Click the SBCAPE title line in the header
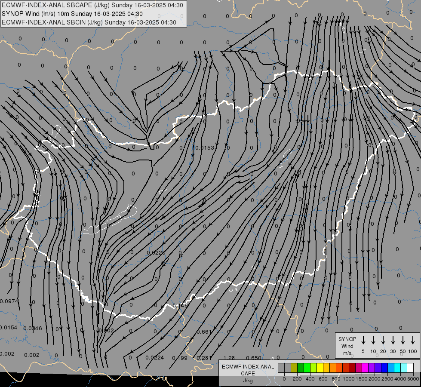Viewport: 421px width, 387px height. 92,5
